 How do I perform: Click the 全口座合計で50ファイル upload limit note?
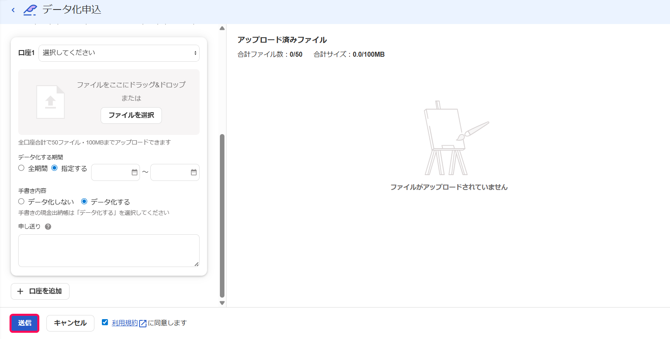(x=94, y=142)
